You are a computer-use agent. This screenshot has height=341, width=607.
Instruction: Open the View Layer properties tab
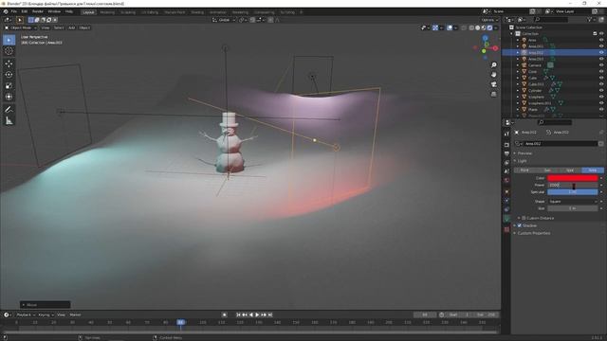click(x=506, y=163)
